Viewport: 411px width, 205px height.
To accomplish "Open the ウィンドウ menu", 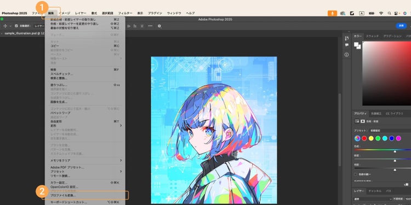I will point(174,13).
